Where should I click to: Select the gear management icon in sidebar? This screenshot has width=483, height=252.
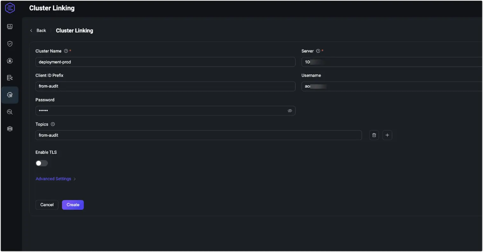(x=10, y=95)
